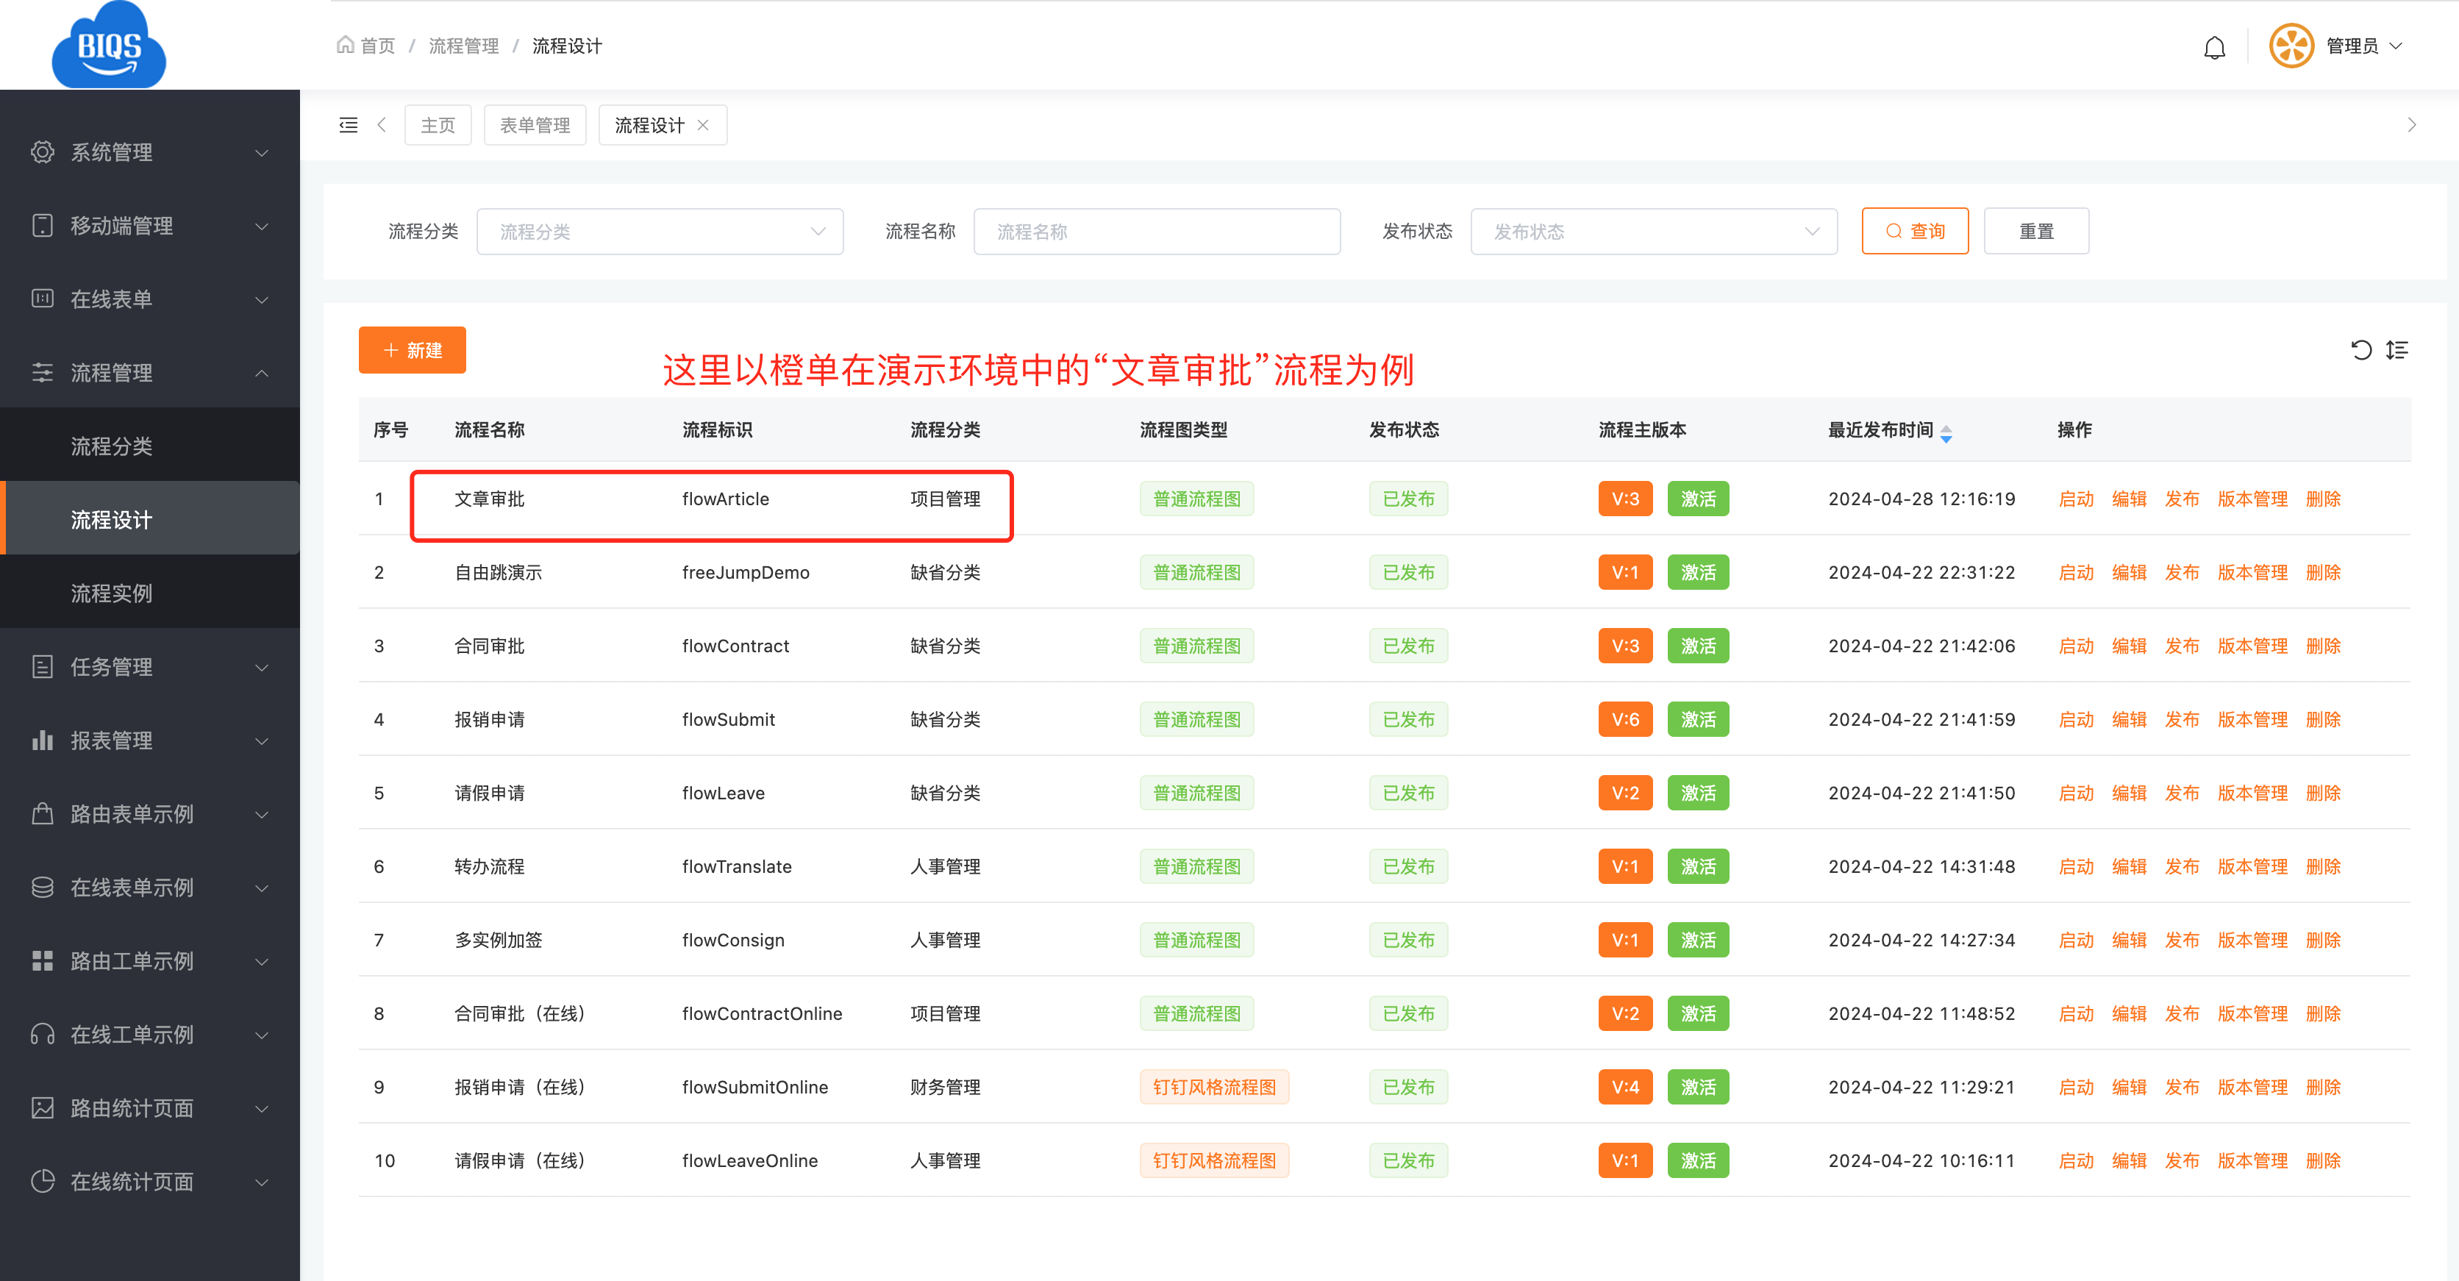2459x1281 pixels.
Task: Open the table column settings icon
Action: point(2397,350)
